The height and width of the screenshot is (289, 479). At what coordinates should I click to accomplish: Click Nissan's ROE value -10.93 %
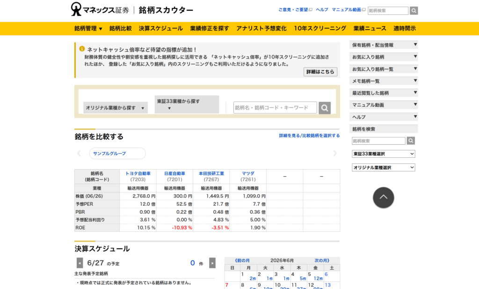pyautogui.click(x=182, y=228)
